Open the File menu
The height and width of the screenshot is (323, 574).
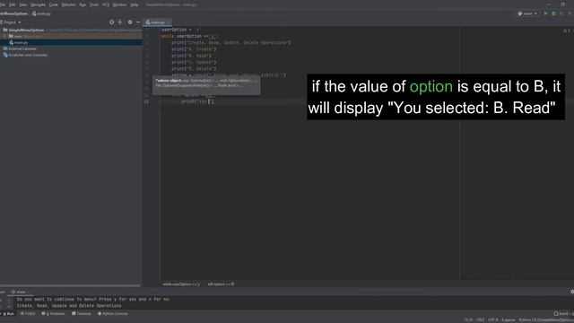tap(3, 4)
